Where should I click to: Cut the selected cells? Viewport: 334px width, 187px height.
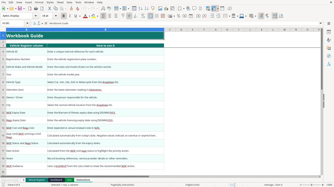[50, 9]
